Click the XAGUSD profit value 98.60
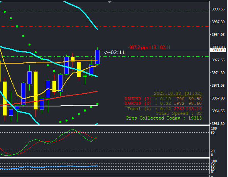 [x=195, y=103]
